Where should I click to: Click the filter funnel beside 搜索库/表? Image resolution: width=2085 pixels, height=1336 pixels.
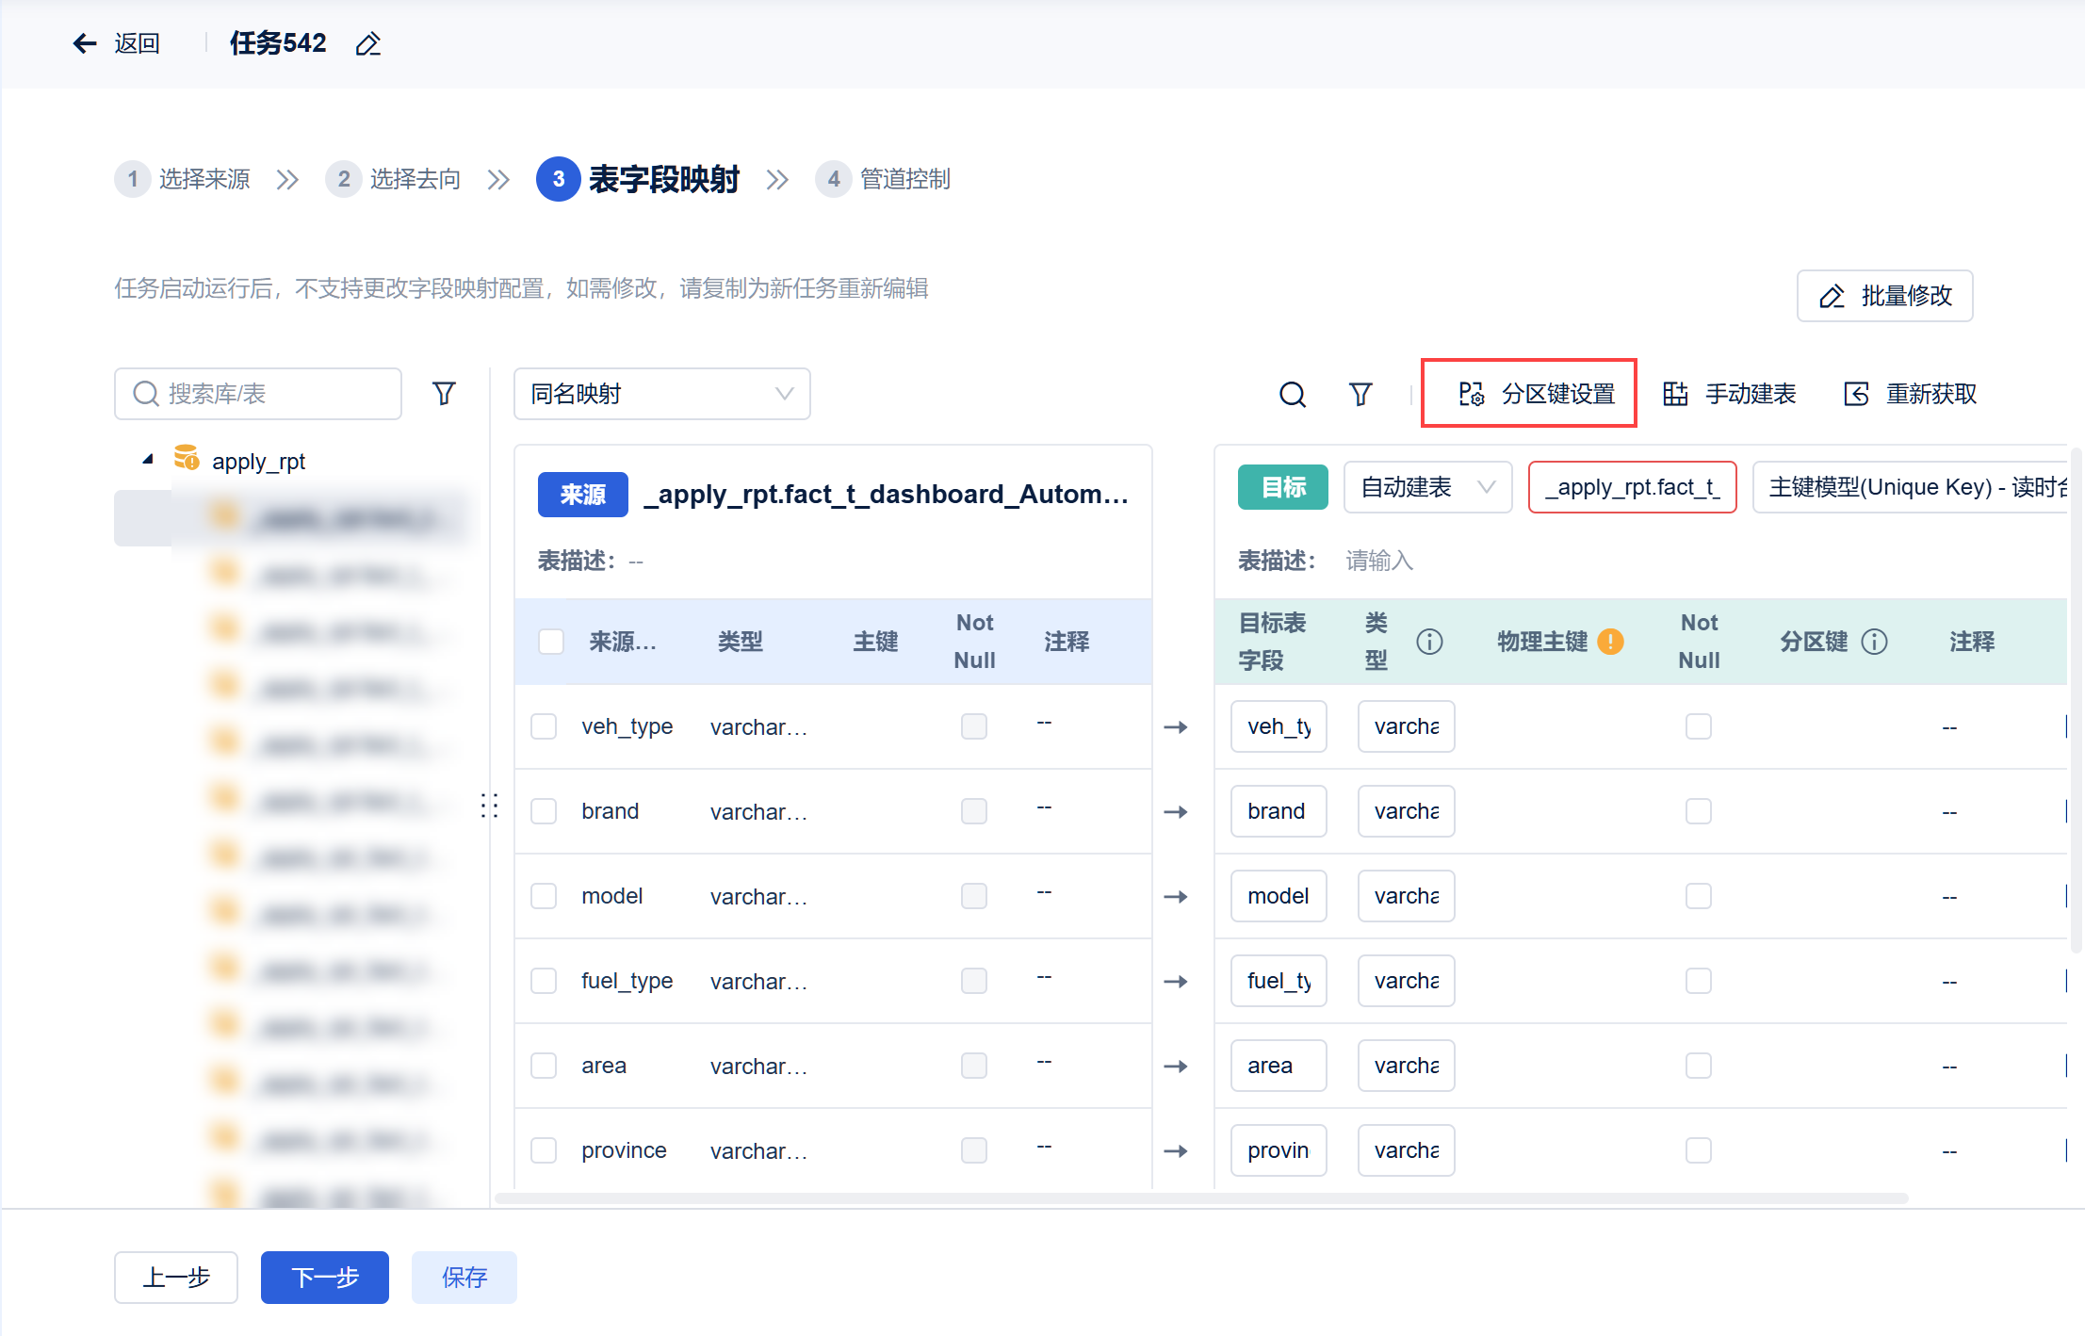tap(444, 393)
